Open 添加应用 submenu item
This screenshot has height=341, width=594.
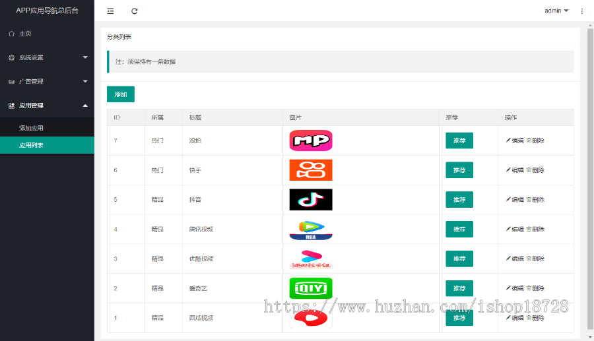[x=47, y=128]
